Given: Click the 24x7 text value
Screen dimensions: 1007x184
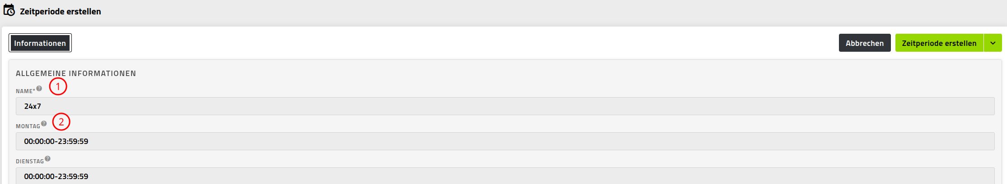Looking at the screenshot, I should pos(33,106).
